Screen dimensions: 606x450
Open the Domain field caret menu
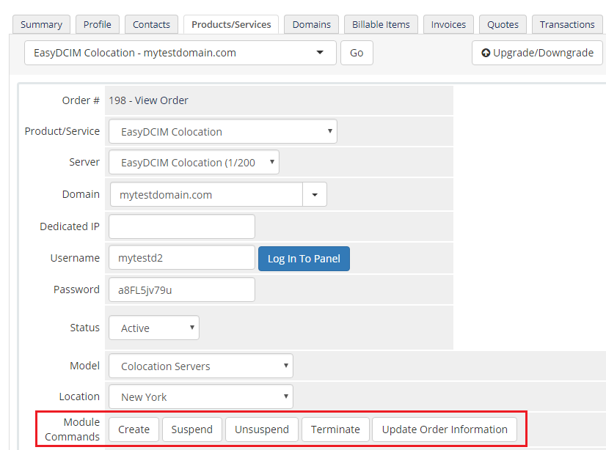pyautogui.click(x=315, y=194)
